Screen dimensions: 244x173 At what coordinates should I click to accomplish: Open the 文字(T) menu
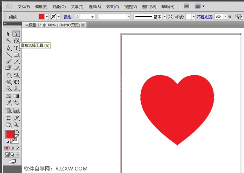77,7
